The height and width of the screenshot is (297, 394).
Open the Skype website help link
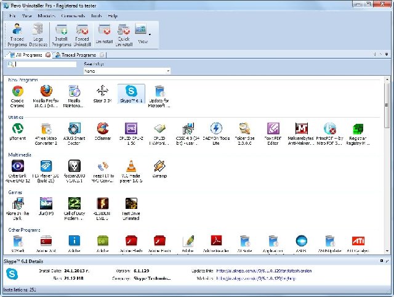pyautogui.click(x=256, y=279)
